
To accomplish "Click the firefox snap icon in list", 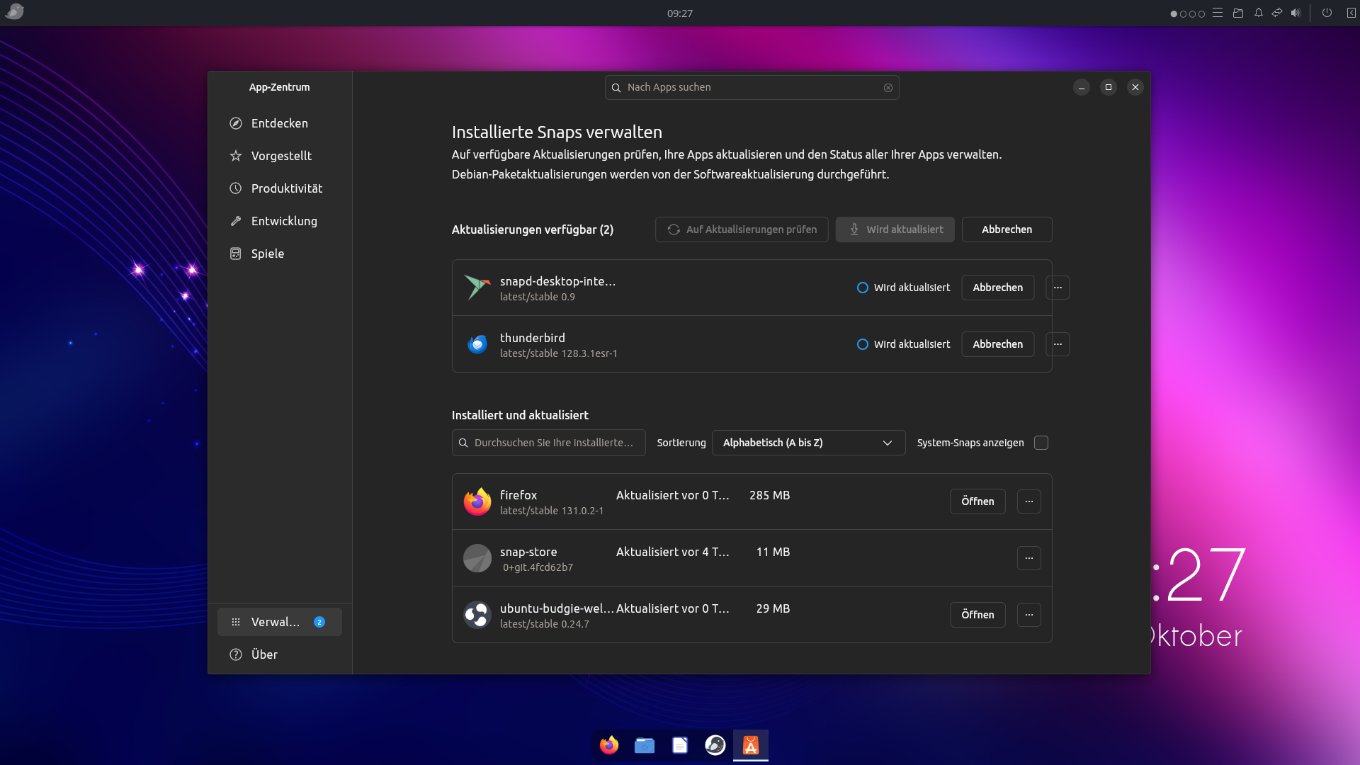I will pyautogui.click(x=477, y=501).
